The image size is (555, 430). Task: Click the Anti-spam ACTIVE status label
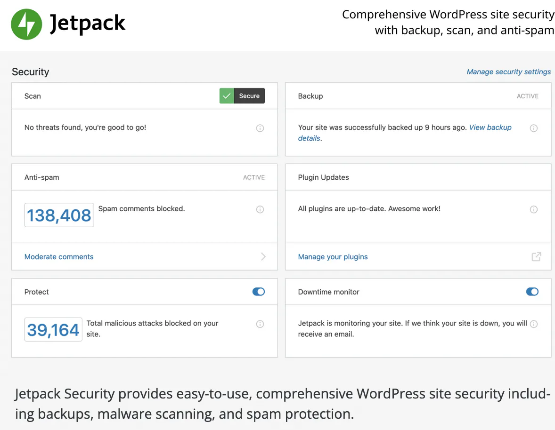(x=254, y=177)
